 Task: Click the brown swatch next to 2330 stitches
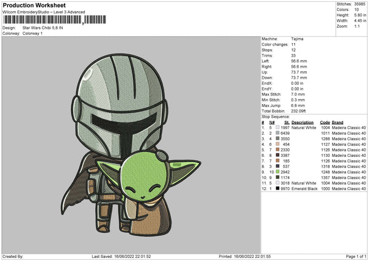278,150
